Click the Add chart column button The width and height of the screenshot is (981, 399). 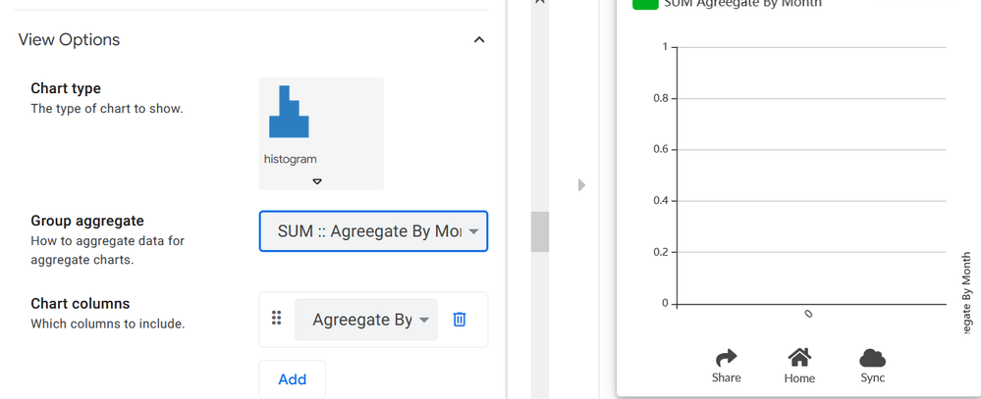[293, 379]
